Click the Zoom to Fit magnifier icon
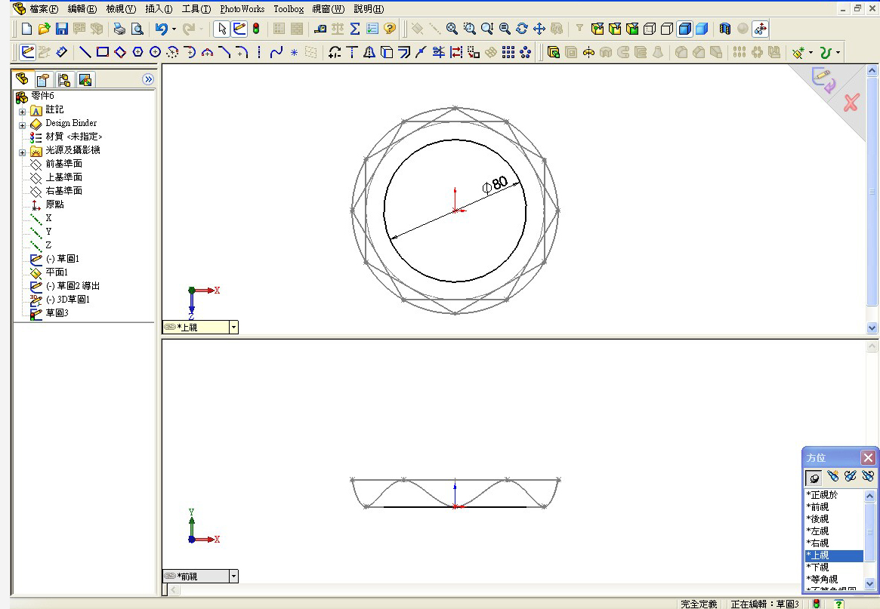Image resolution: width=880 pixels, height=609 pixels. coord(451,29)
